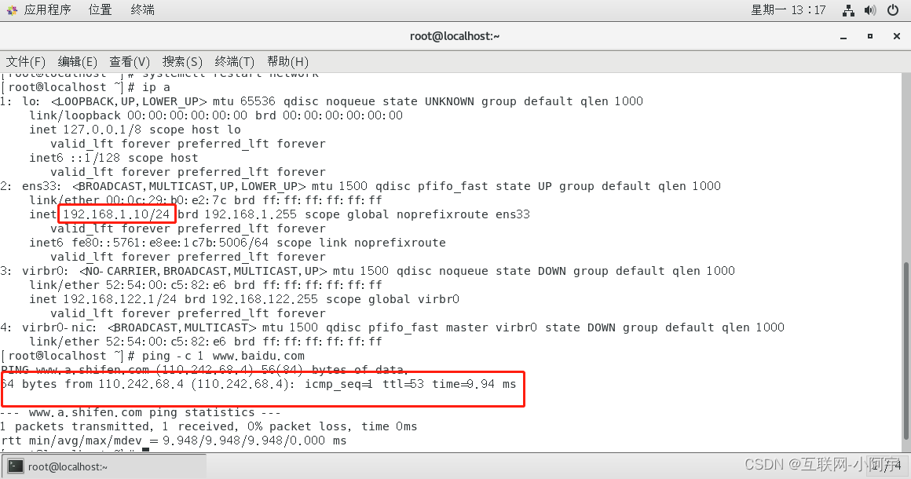
Task: Click the text 'inet 127.0.0.1/8 scope host lo'
Action: (x=135, y=130)
